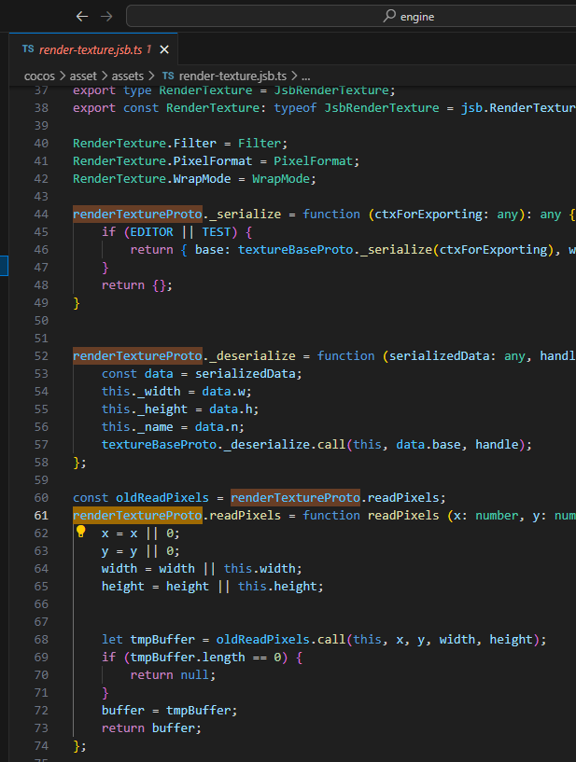Click line number 52 in the gutter

(41, 356)
